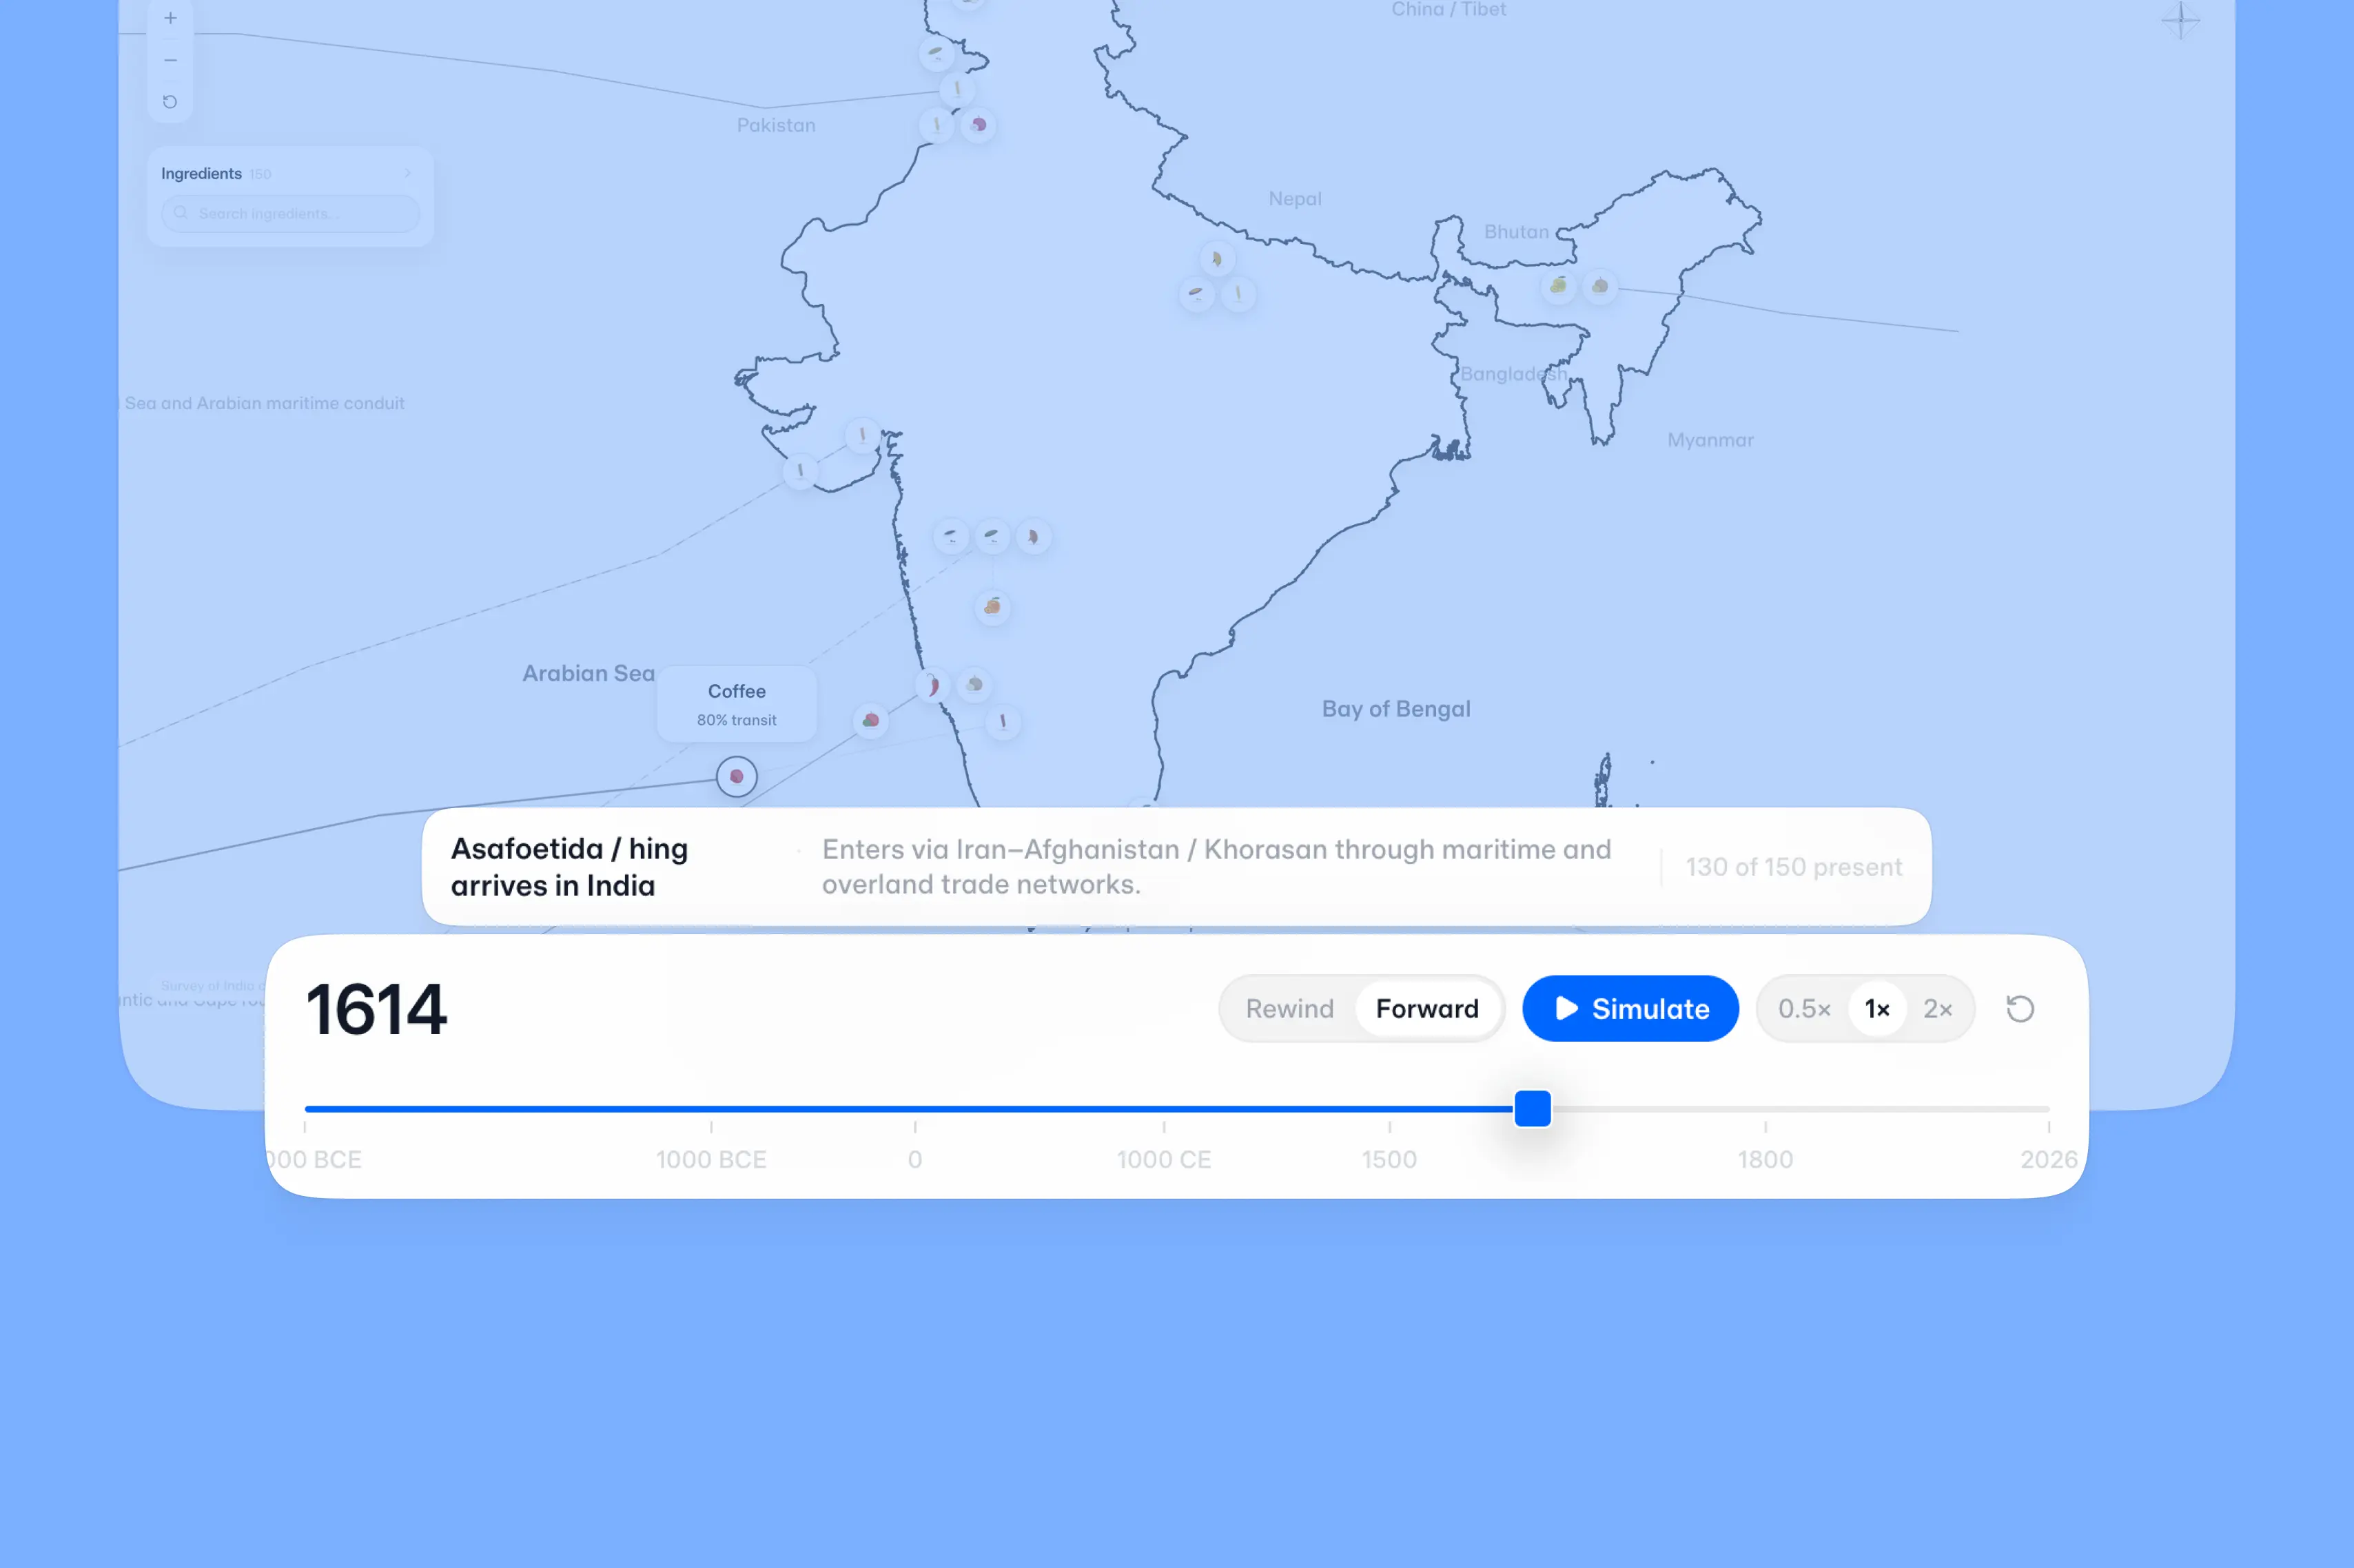Image resolution: width=2354 pixels, height=1568 pixels.
Task: Jump to the 1000 BCE tick
Action: point(711,1159)
